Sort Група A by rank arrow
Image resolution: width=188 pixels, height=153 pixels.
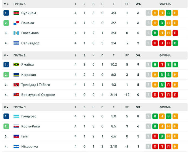point(7,4)
